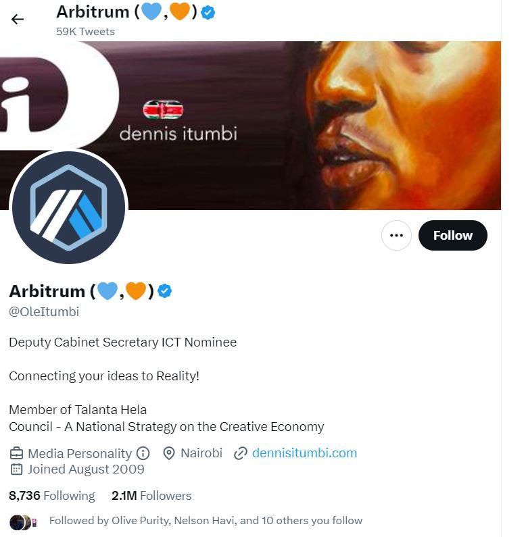Viewport: 524px width, 537px height.
Task: Click the back arrow icon
Action: (18, 19)
